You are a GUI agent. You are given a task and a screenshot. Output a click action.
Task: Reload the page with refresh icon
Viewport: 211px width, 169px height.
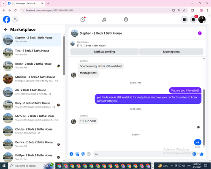point(16,10)
